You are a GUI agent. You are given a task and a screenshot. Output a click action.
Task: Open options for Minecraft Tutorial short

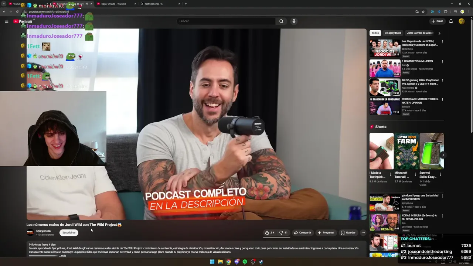point(415,174)
